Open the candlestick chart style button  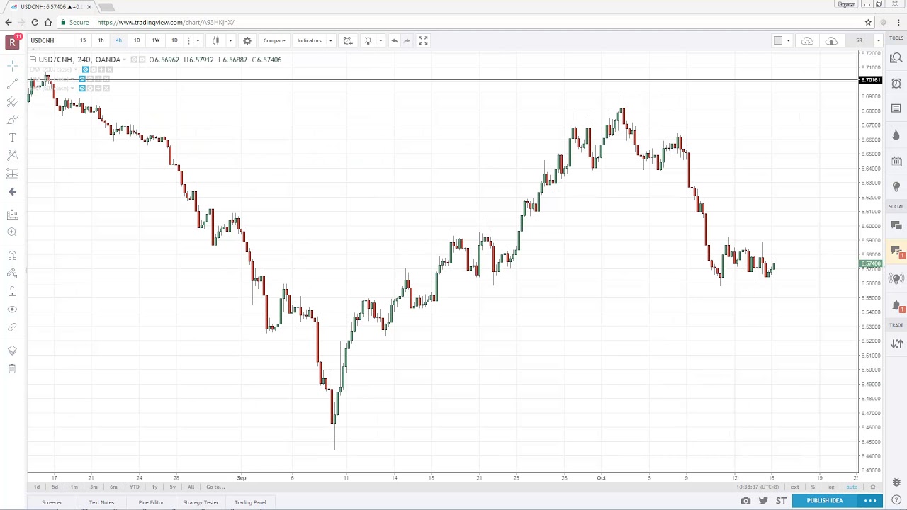click(216, 40)
